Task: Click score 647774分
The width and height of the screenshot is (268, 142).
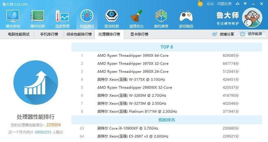Action: 231,64
